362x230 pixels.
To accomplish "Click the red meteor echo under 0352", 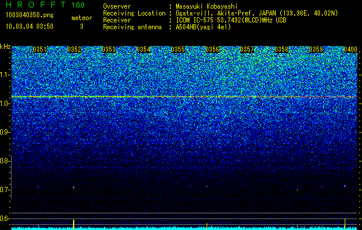I will coord(74,187).
